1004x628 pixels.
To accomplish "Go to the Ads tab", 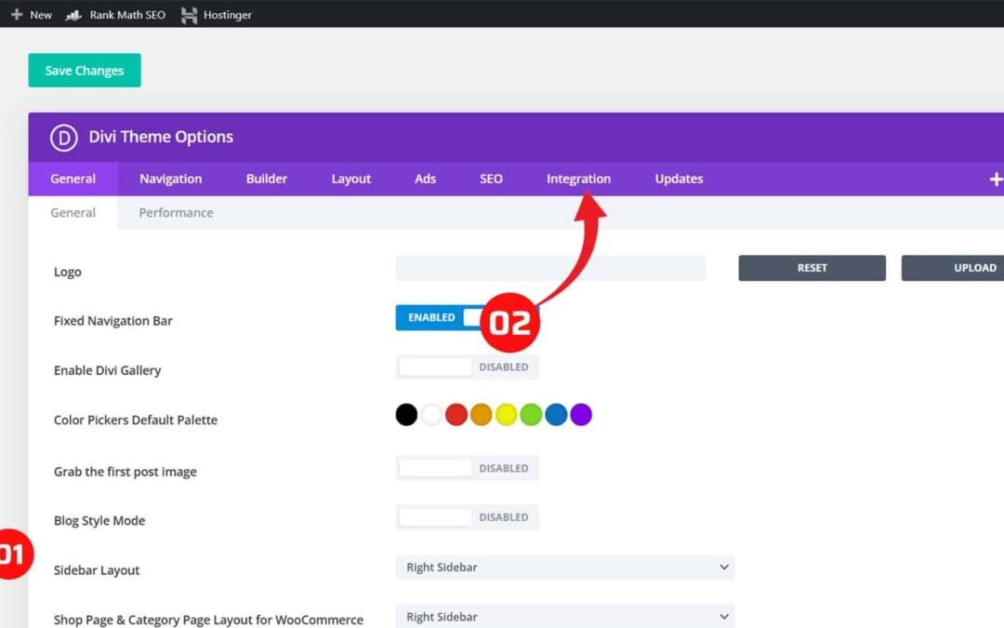I will coord(425,179).
